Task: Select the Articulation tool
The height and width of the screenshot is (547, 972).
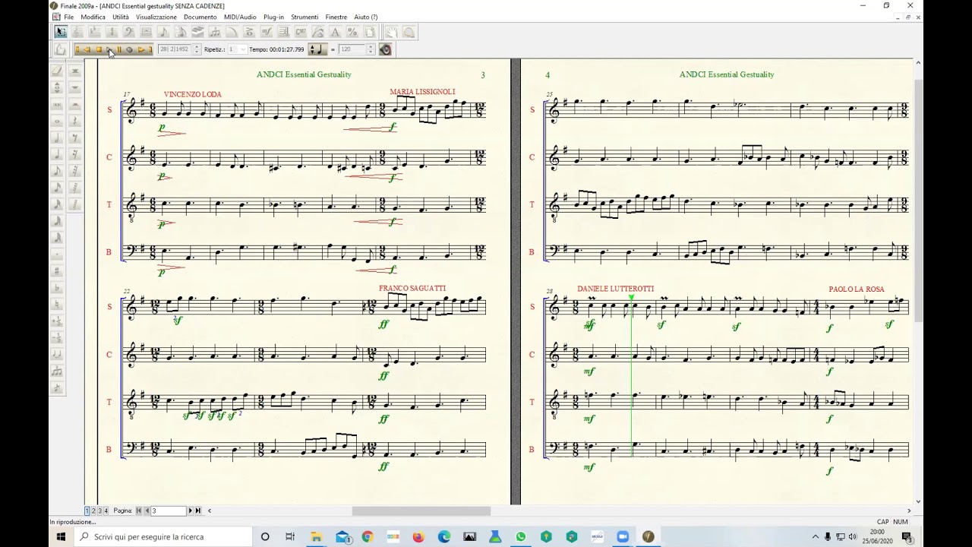Action: coord(249,32)
